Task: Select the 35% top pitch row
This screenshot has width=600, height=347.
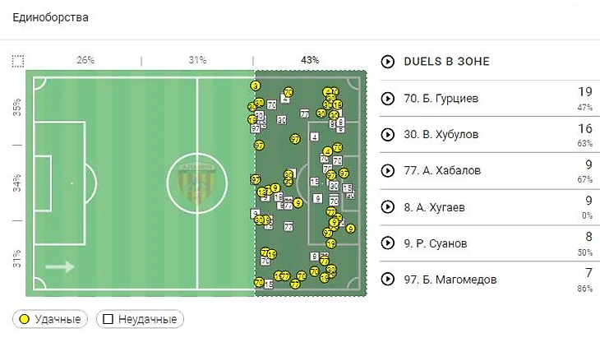Action: 17,107
